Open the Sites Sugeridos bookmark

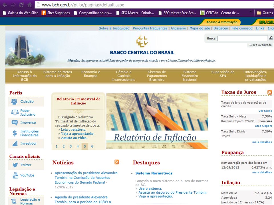(56, 13)
